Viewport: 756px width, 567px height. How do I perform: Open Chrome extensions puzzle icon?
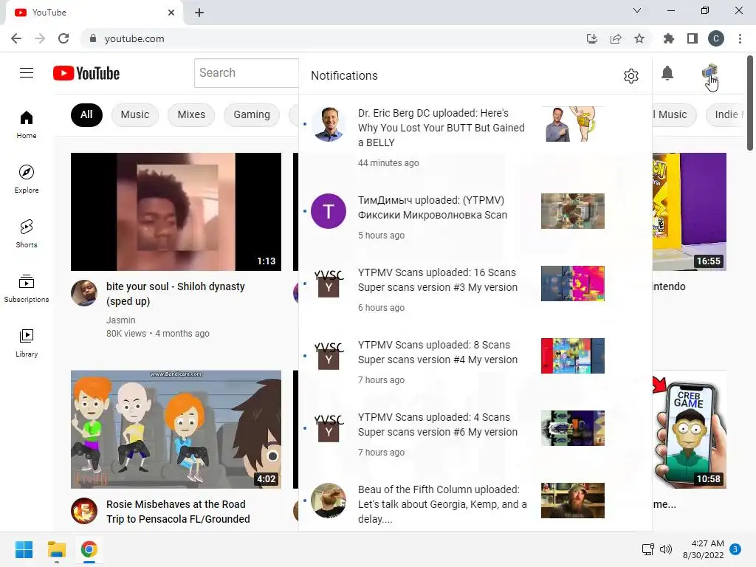(x=669, y=38)
